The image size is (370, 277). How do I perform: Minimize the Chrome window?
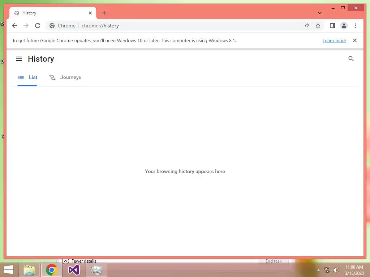pyautogui.click(x=333, y=8)
